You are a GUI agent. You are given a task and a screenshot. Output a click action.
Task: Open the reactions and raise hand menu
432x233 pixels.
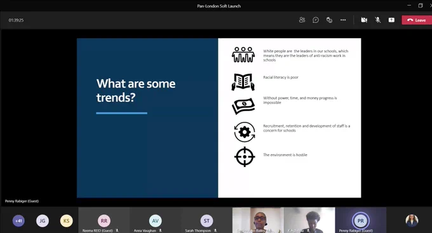coord(329,20)
